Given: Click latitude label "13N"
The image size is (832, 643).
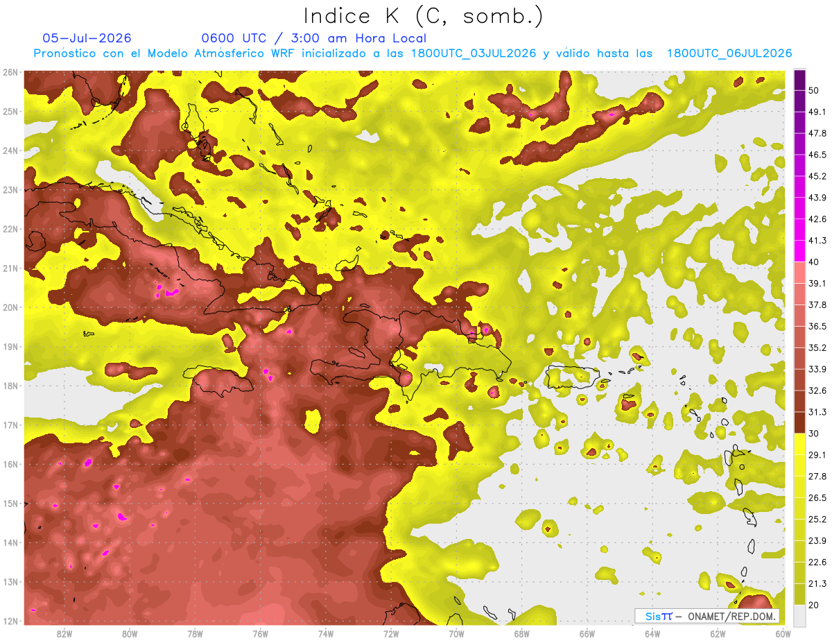Looking at the screenshot, I should pos(10,582).
